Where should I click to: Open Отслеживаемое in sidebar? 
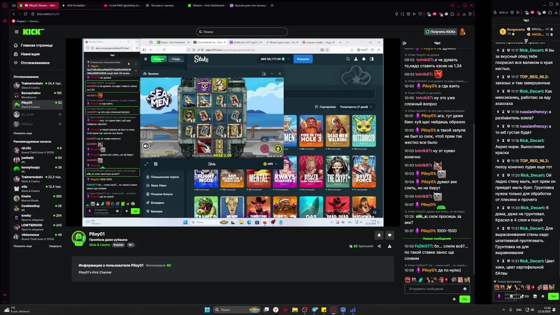(x=31, y=63)
